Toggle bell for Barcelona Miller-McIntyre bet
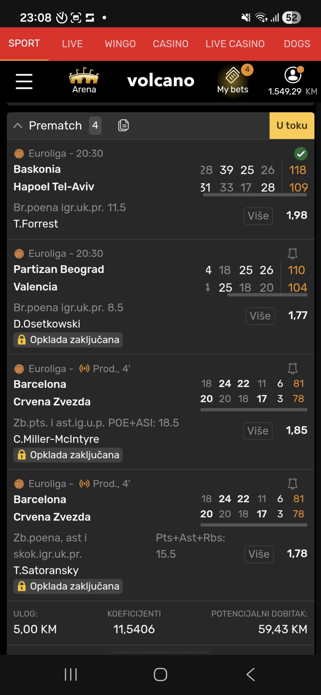321x695 pixels. pyautogui.click(x=293, y=369)
